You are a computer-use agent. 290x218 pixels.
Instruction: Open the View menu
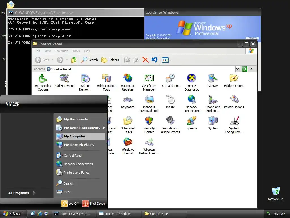48,51
